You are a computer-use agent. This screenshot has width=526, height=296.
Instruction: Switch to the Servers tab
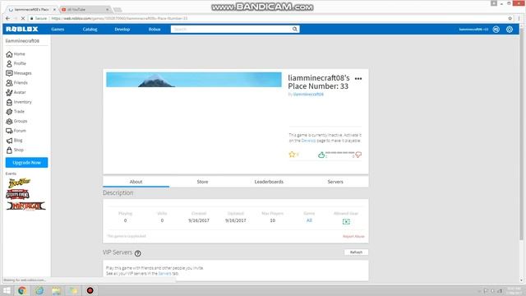(x=335, y=182)
